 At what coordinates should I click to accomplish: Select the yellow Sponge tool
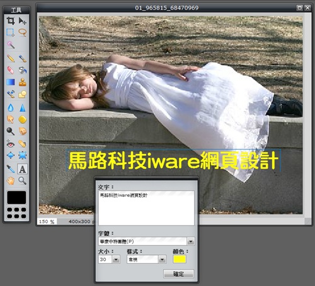[22, 119]
